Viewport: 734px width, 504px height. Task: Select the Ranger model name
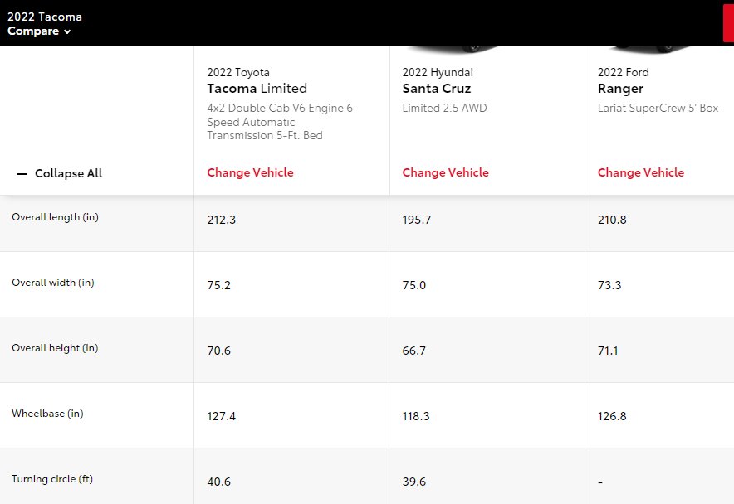pos(620,89)
